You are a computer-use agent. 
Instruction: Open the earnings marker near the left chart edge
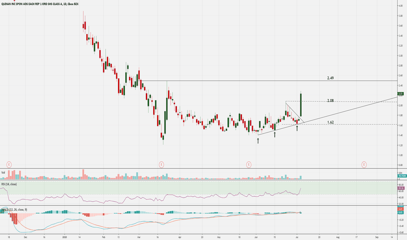click(x=9, y=165)
